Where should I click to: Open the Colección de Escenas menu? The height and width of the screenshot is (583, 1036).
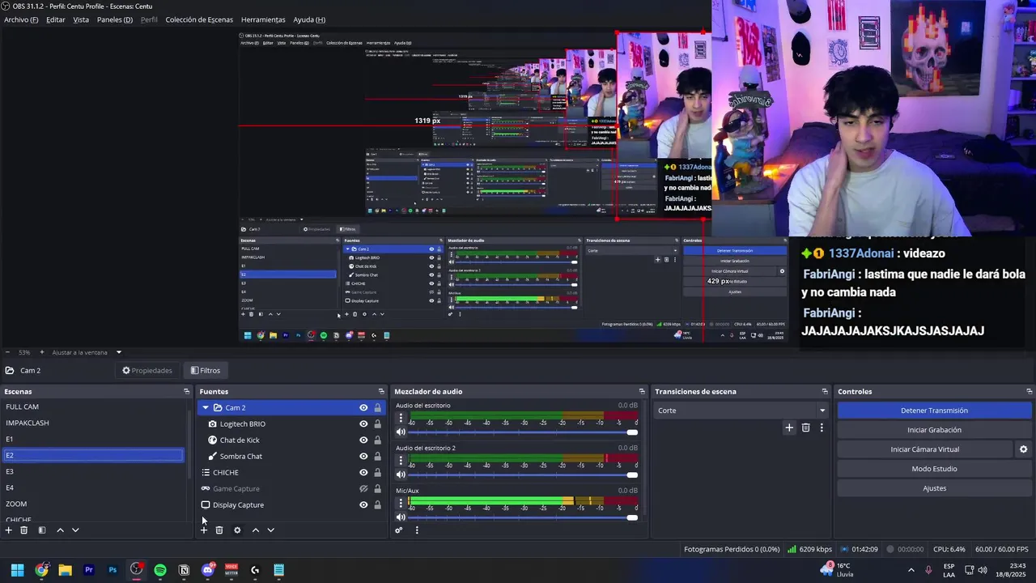tap(199, 19)
